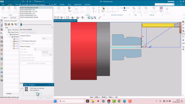Open the Window dropdown in title bar
Viewport: 185px width, 104px height.
point(39,1)
